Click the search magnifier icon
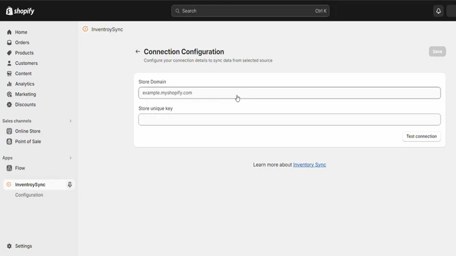 tap(177, 11)
